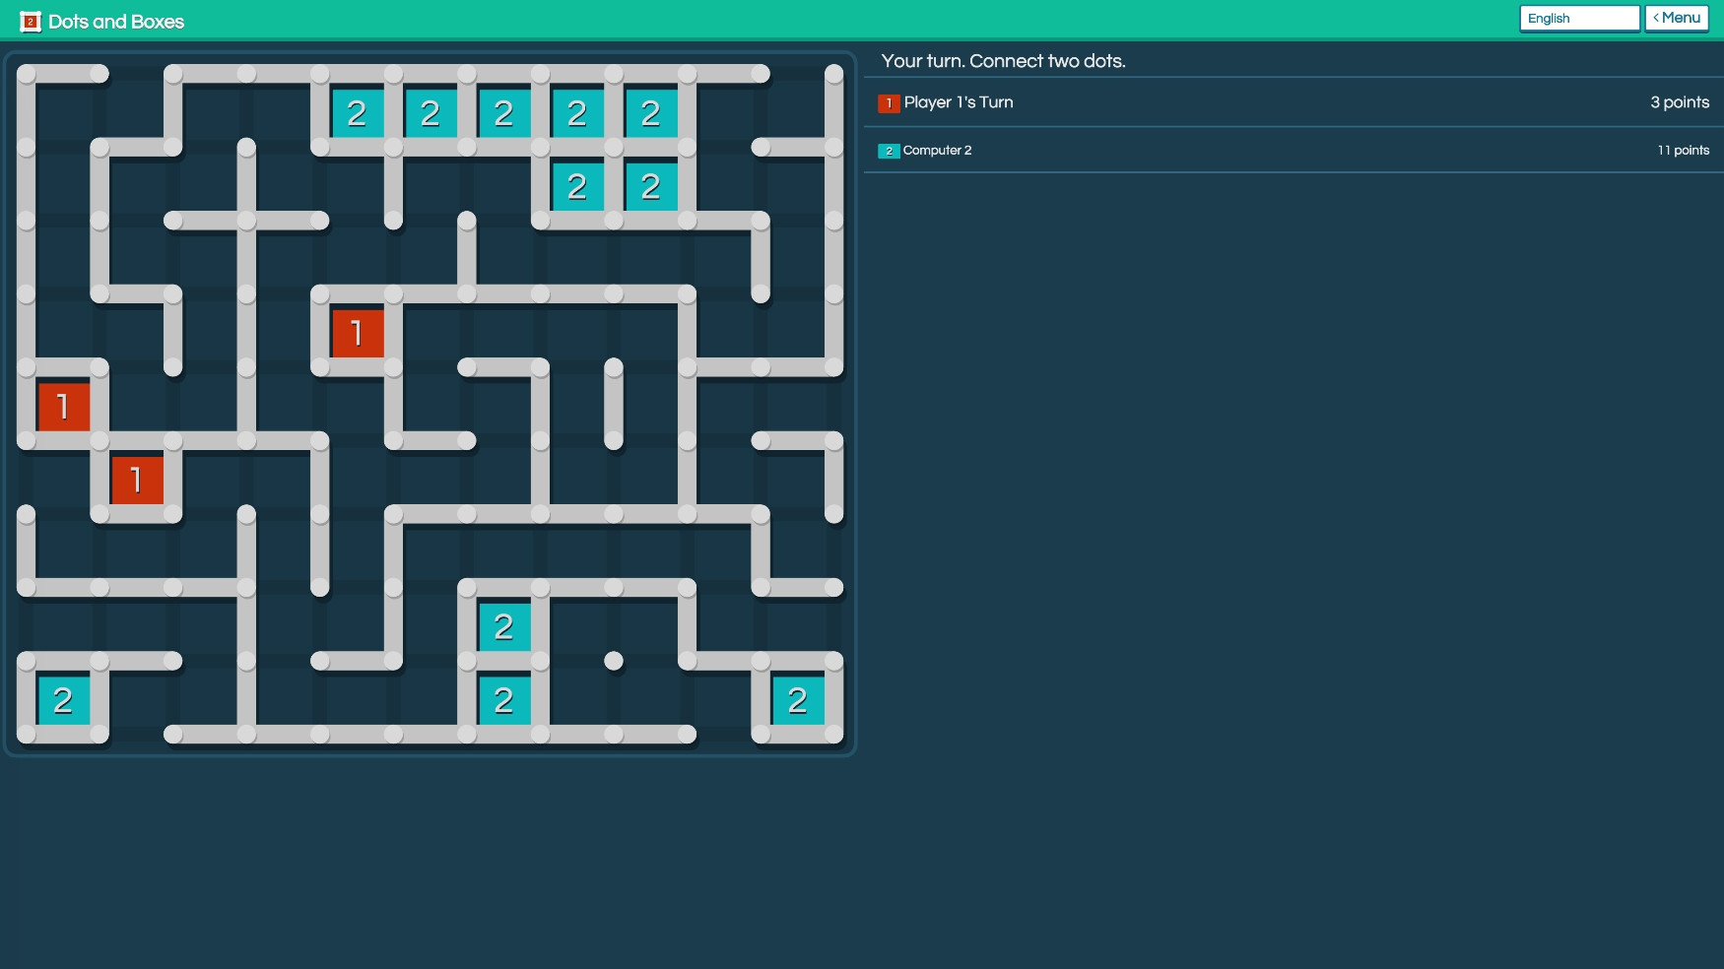Select the "Player 1's Turn" label

click(x=959, y=102)
